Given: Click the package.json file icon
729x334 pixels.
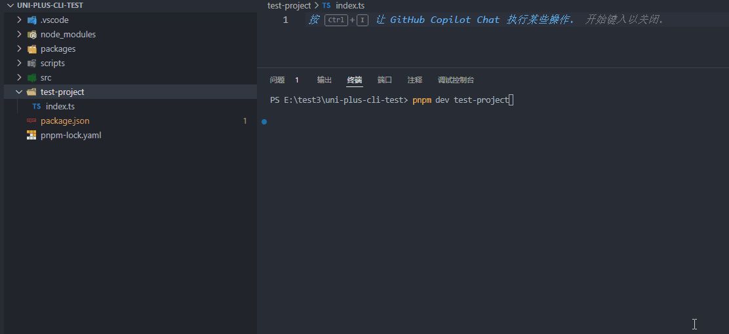Looking at the screenshot, I should (31, 121).
